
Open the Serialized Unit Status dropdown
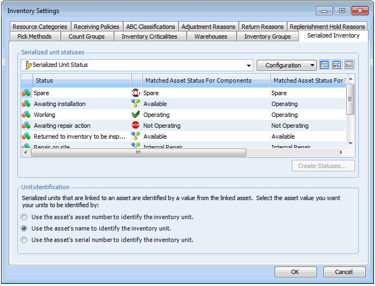249,65
